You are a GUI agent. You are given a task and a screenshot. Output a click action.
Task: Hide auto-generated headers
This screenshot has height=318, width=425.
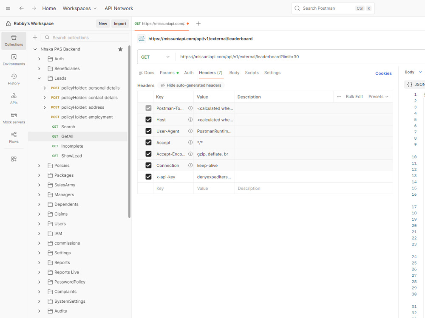(191, 85)
